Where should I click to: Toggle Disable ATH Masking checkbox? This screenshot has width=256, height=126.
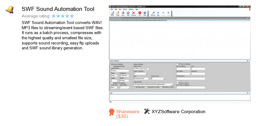coord(112,83)
